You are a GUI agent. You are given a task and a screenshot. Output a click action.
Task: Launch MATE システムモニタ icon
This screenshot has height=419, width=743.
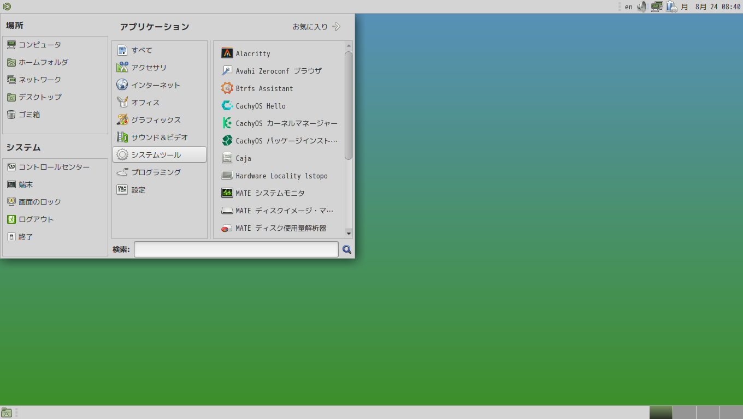[227, 193]
